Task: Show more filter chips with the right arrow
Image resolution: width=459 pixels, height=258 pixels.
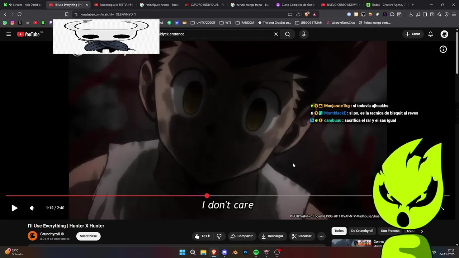Action: pyautogui.click(x=422, y=231)
